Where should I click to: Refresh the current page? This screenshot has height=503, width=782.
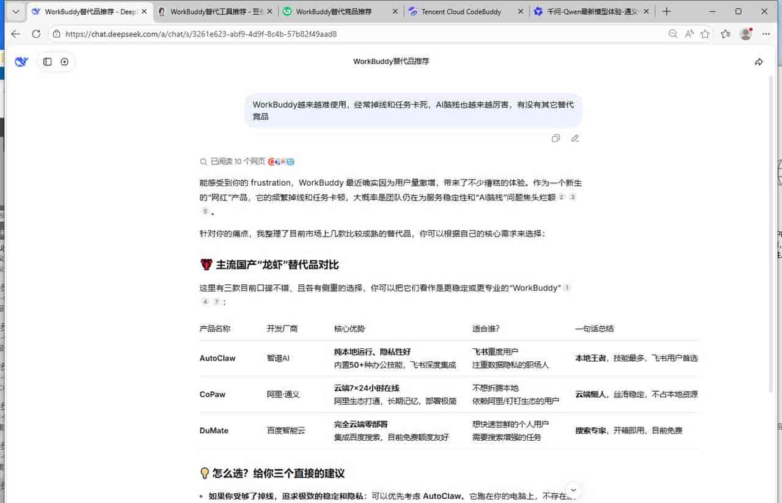click(x=36, y=34)
